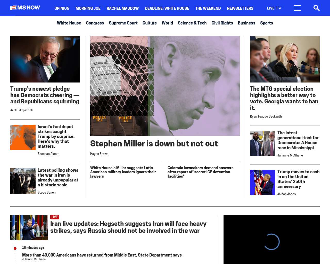This screenshot has width=330, height=264.
Task: Switch to the Supreme Court tab
Action: 123,23
